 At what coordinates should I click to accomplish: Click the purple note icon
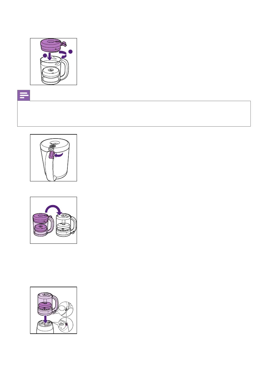coord(24,95)
